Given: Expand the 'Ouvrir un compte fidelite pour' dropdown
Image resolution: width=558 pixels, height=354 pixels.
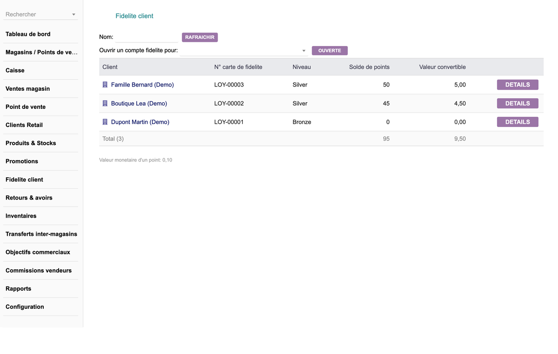Looking at the screenshot, I should click(304, 51).
